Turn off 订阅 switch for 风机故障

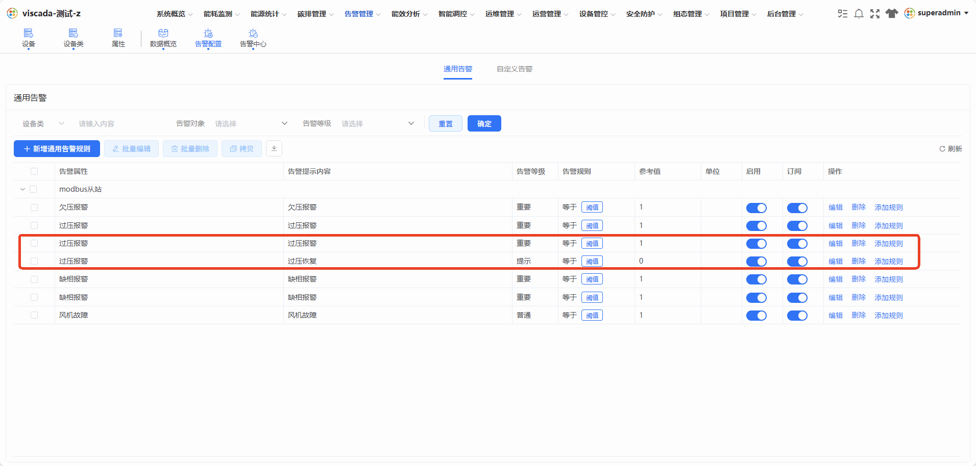(x=797, y=316)
